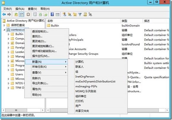This screenshot has height=120, width=172.
Task: Open the context menu 查看(V) submenu arrow
Action: point(66,72)
